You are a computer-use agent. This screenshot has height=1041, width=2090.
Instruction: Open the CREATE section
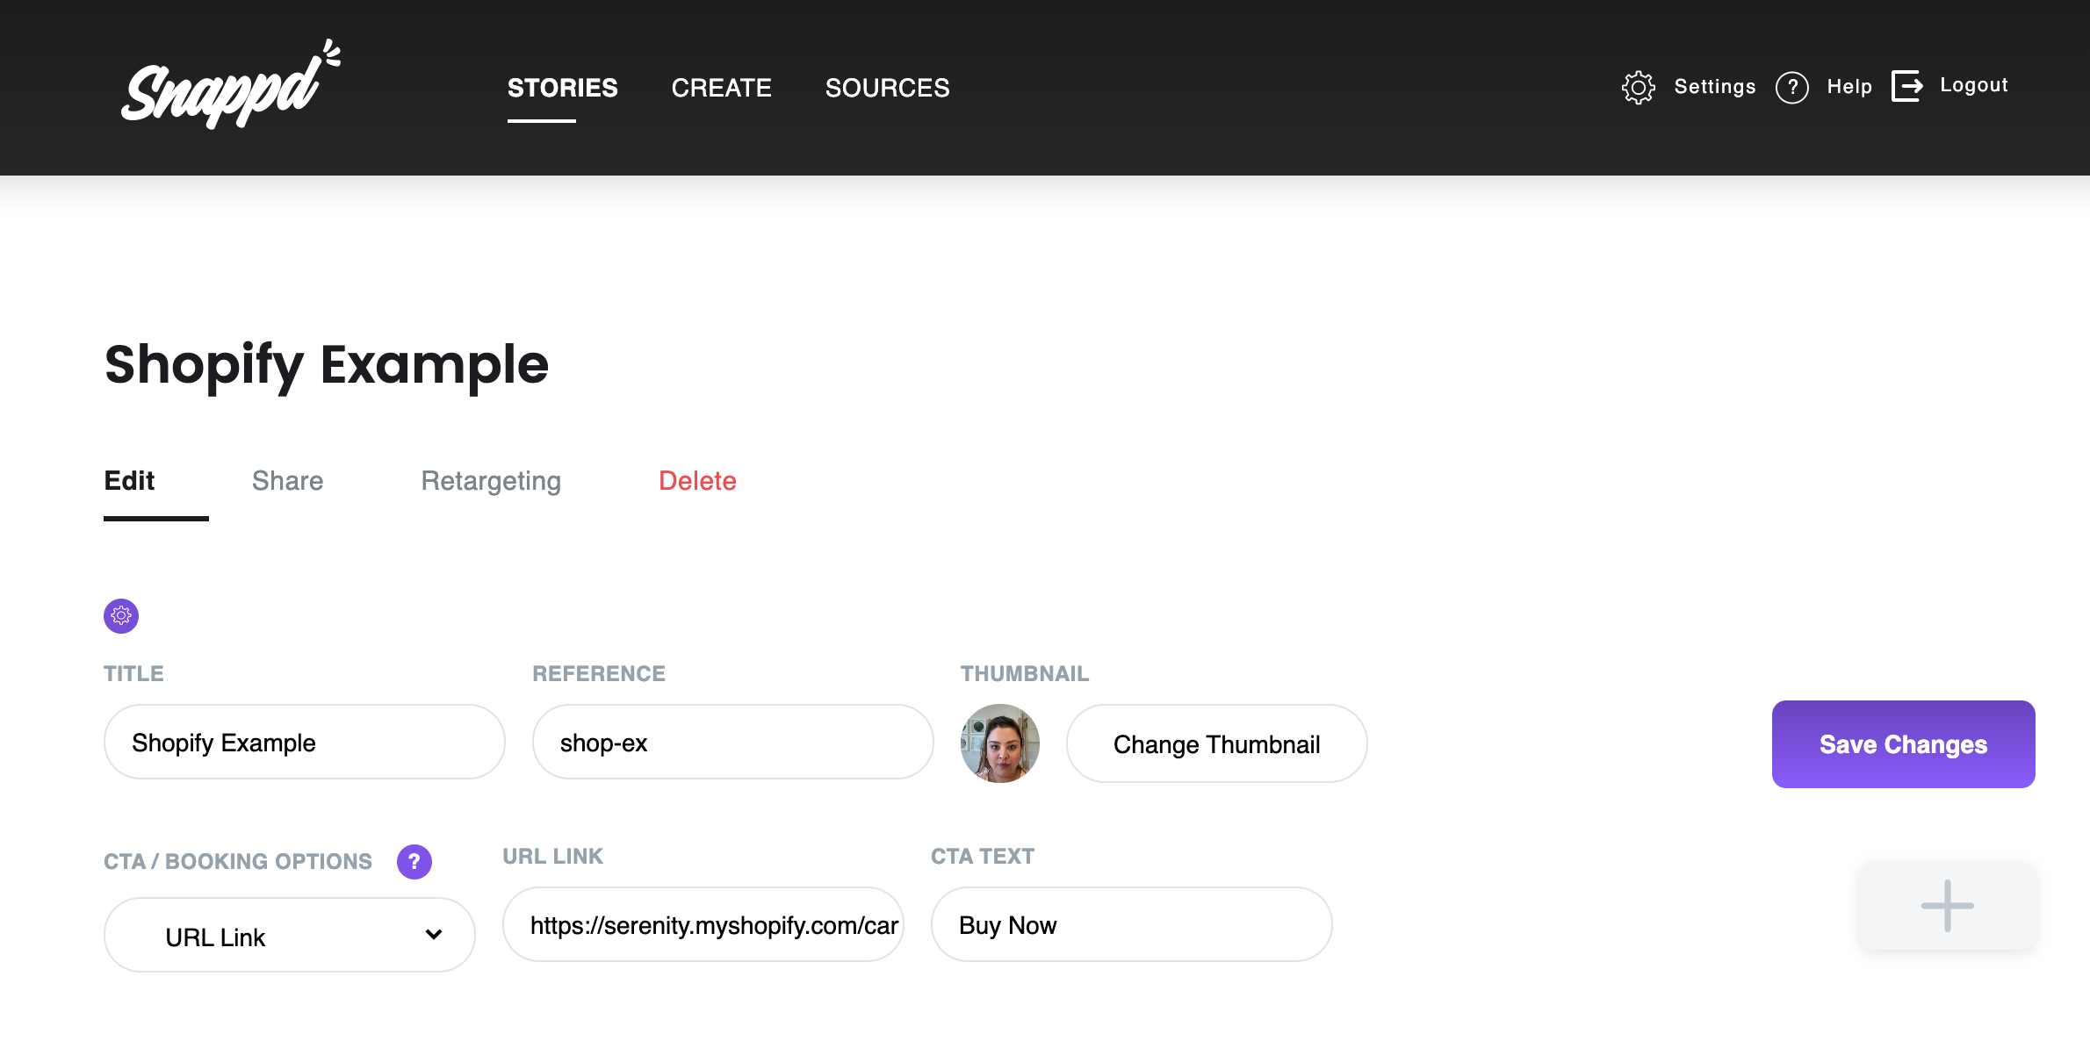tap(721, 88)
